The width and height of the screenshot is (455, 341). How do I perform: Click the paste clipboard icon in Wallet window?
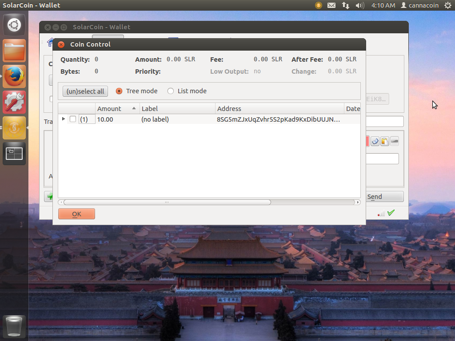click(385, 141)
